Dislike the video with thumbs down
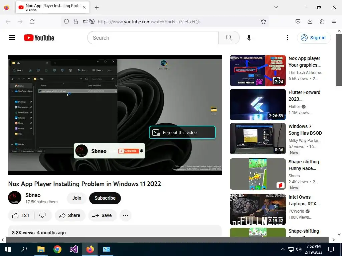The width and height of the screenshot is (342, 256). (42, 215)
